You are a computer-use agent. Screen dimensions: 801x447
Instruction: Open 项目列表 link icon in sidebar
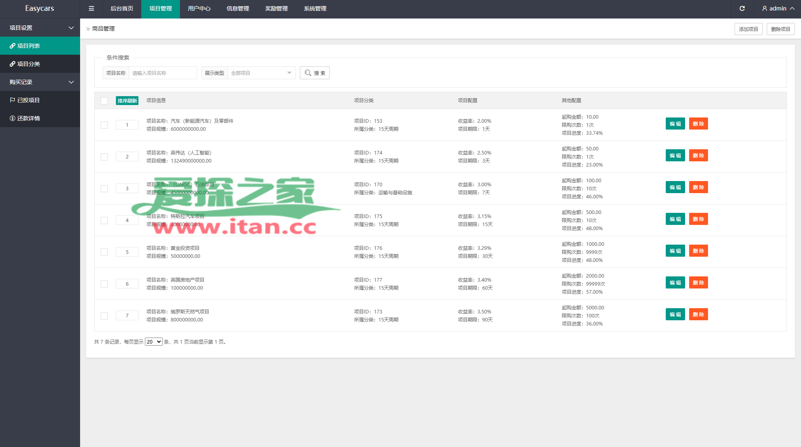point(12,46)
